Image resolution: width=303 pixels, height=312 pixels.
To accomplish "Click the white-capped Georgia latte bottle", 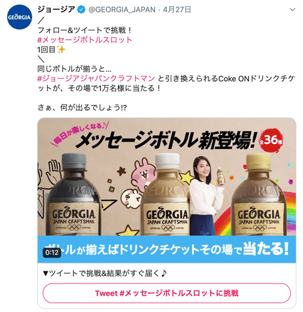I will [165, 194].
